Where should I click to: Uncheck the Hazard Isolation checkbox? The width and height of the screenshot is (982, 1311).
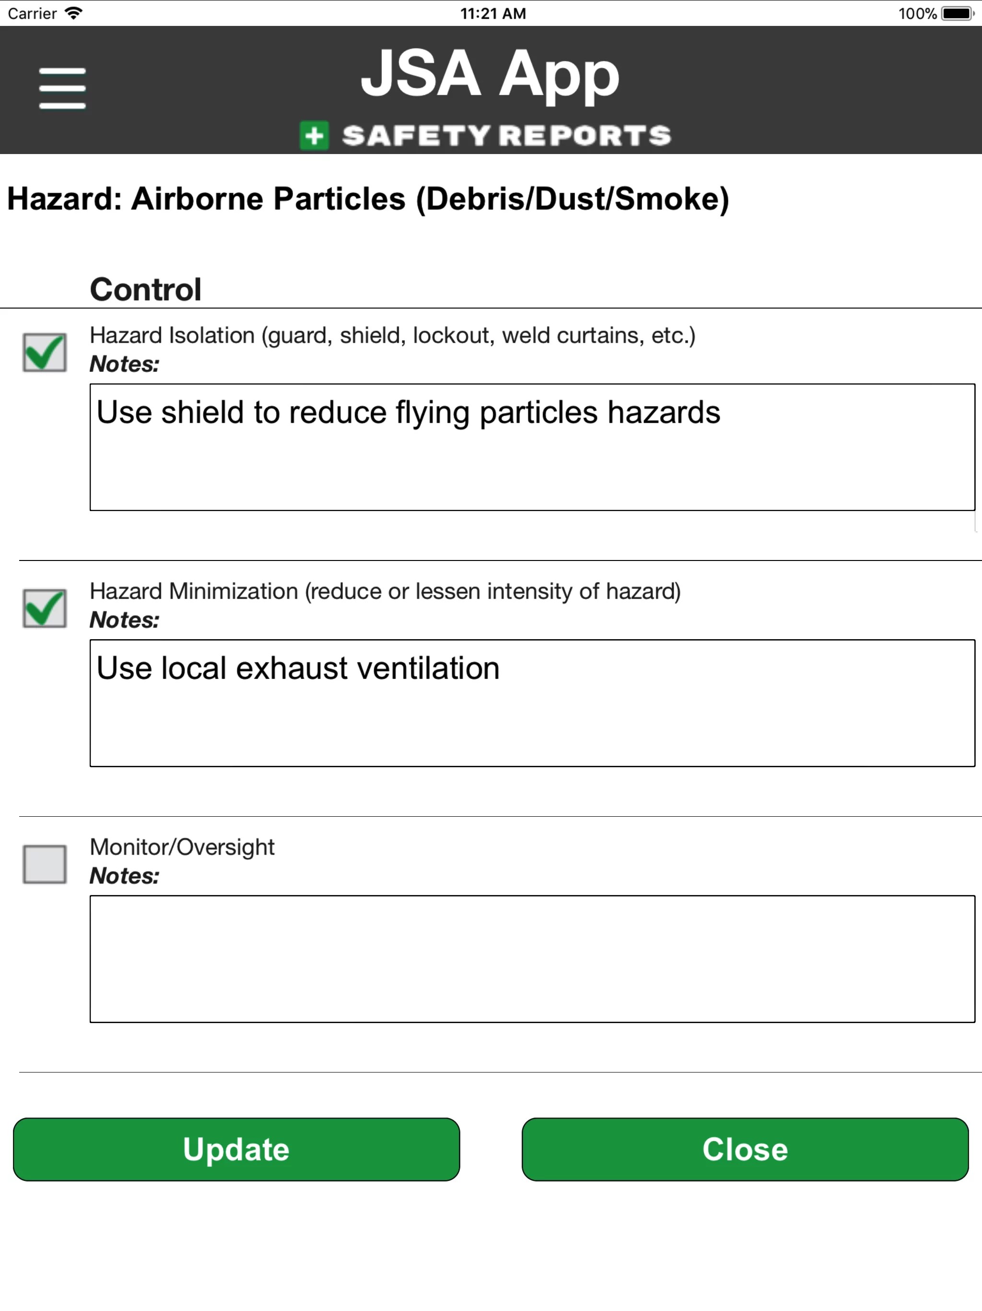[x=45, y=353]
